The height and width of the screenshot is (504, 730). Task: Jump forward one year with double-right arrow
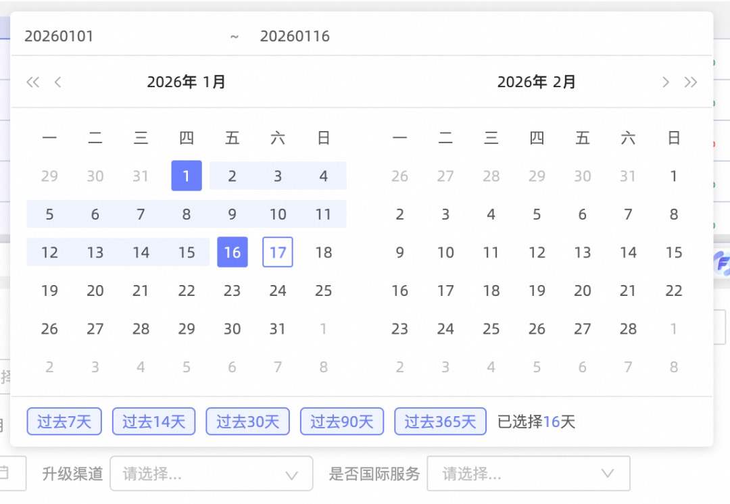(690, 82)
